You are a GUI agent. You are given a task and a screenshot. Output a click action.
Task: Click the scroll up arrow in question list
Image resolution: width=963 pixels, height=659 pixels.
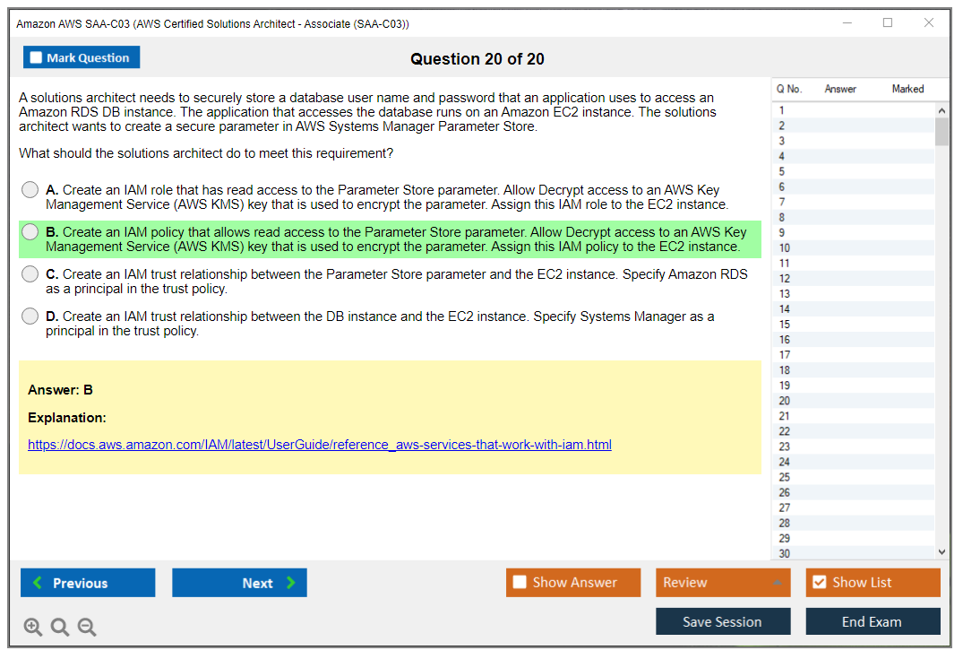942,110
